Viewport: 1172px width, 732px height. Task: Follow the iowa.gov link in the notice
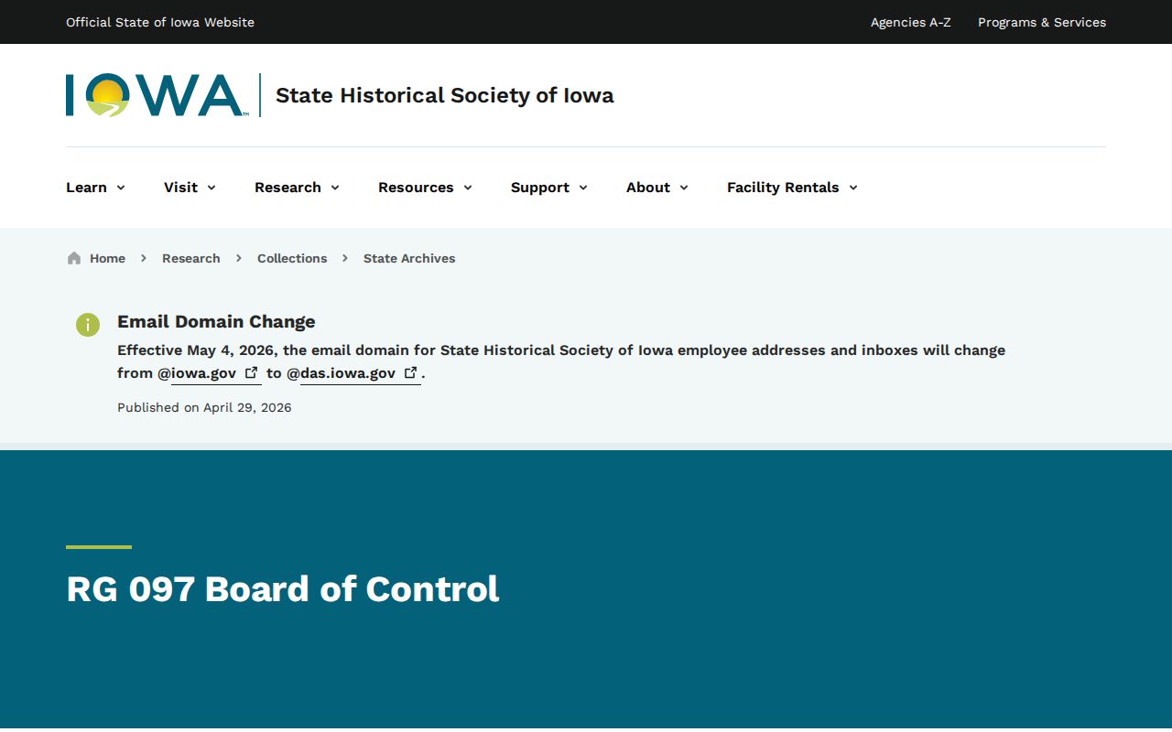click(x=216, y=373)
